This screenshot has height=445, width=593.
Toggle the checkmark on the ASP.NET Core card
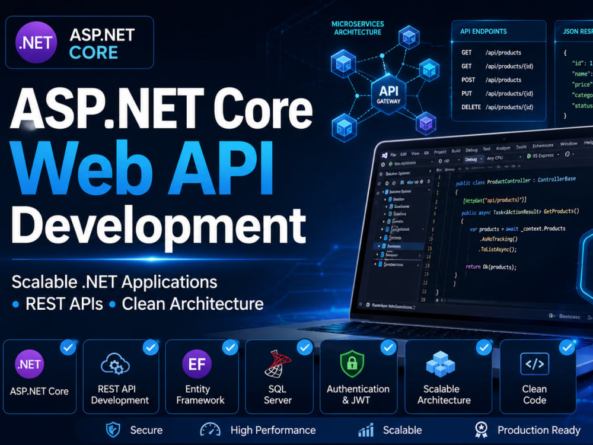[x=68, y=347]
